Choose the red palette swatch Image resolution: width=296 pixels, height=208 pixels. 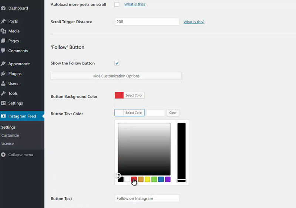134,179
